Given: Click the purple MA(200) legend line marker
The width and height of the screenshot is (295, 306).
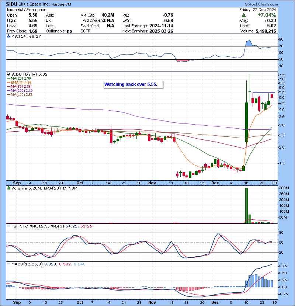Looking at the screenshot, I should pyautogui.click(x=8, y=91).
